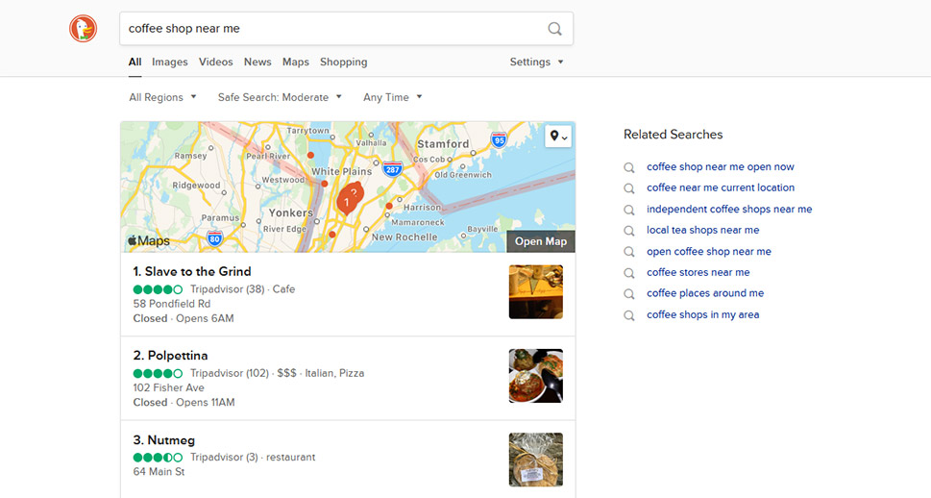The width and height of the screenshot is (931, 498).
Task: Click search icon beside 'coffee shop near me open now'
Action: (628, 167)
